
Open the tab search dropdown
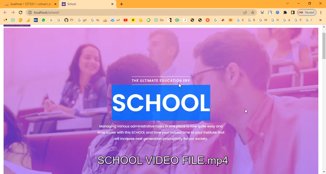point(287,3)
